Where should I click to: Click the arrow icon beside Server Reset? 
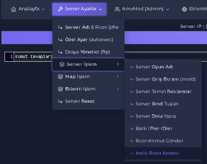point(60,101)
